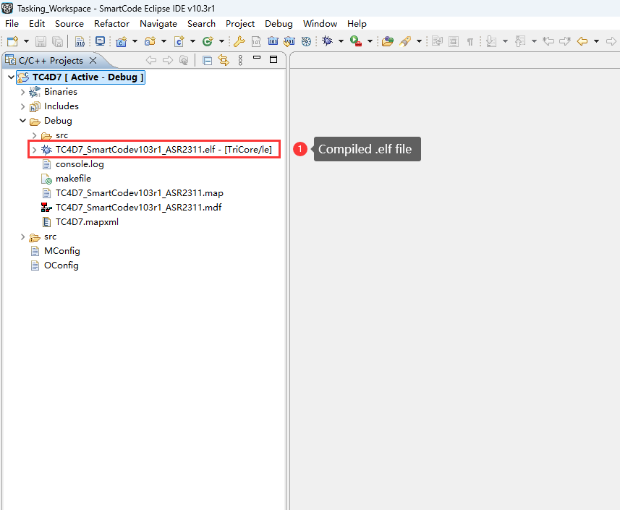The height and width of the screenshot is (510, 620).
Task: Open the Project menu
Action: pyautogui.click(x=240, y=24)
